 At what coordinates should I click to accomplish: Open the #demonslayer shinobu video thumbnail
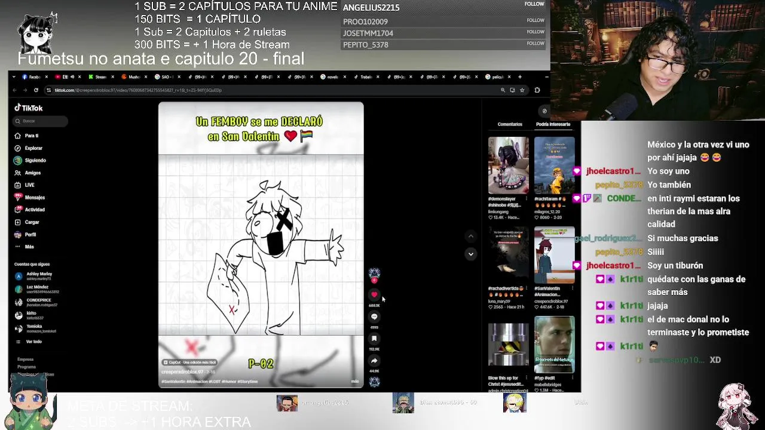pyautogui.click(x=508, y=165)
